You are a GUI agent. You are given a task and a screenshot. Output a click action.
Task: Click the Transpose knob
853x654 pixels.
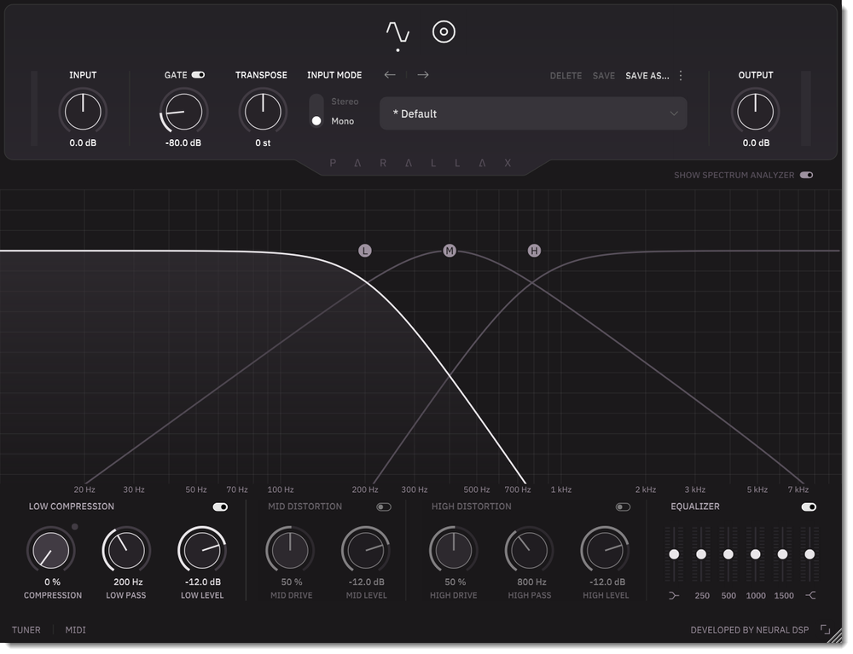[263, 112]
